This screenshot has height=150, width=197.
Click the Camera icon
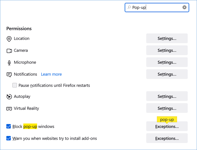[9, 51]
